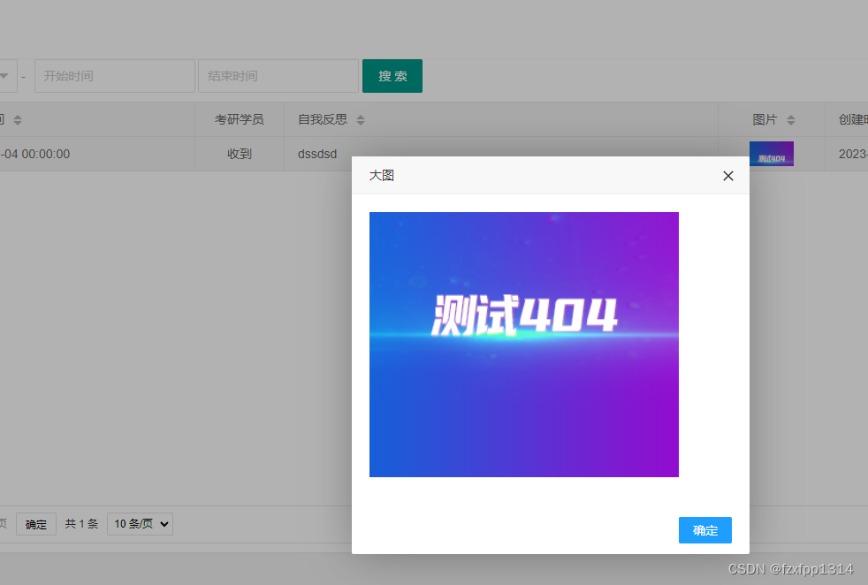868x585 pixels.
Task: Toggle sort order on the leftmost date column
Action: pos(9,119)
